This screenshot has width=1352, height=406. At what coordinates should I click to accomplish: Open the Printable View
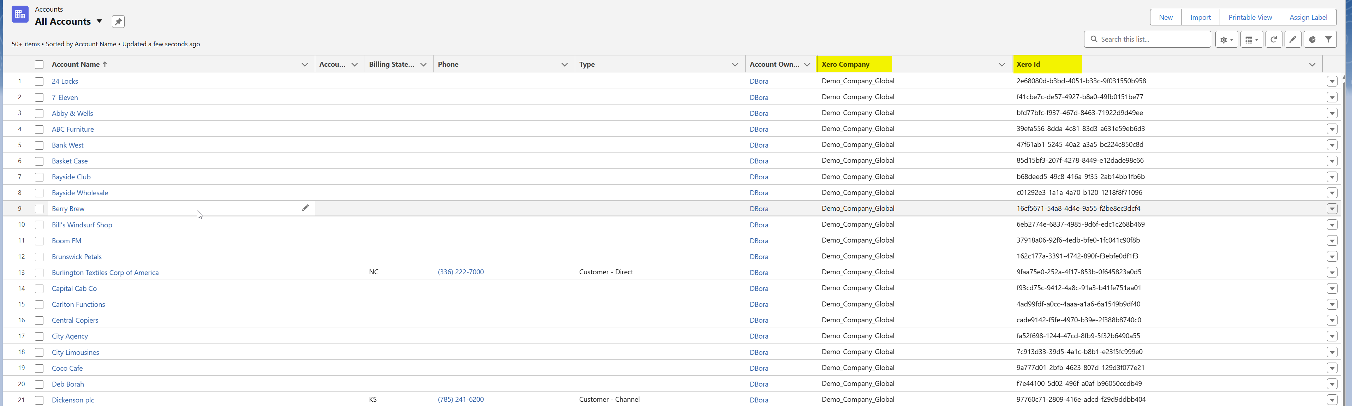(1250, 17)
